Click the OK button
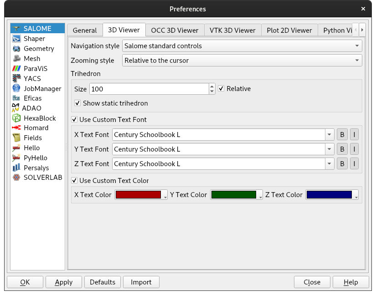Screen dimensions: 376x295 point(25,282)
